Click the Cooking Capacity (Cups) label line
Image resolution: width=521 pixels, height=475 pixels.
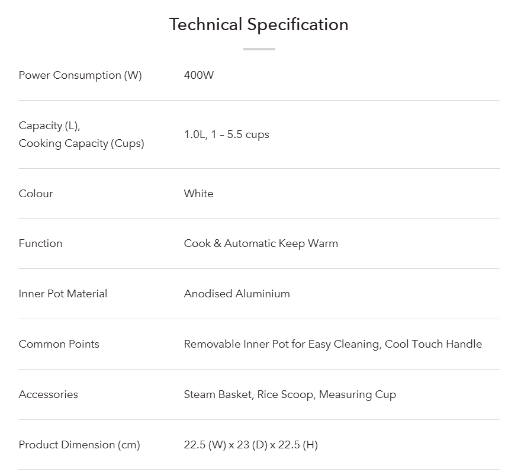pyautogui.click(x=81, y=143)
